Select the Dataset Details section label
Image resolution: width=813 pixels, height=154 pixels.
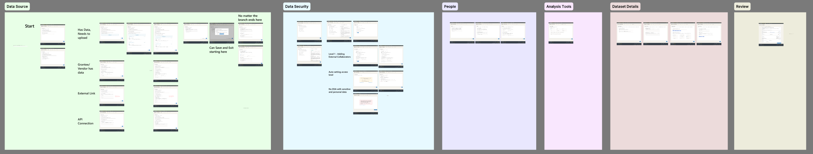[625, 7]
